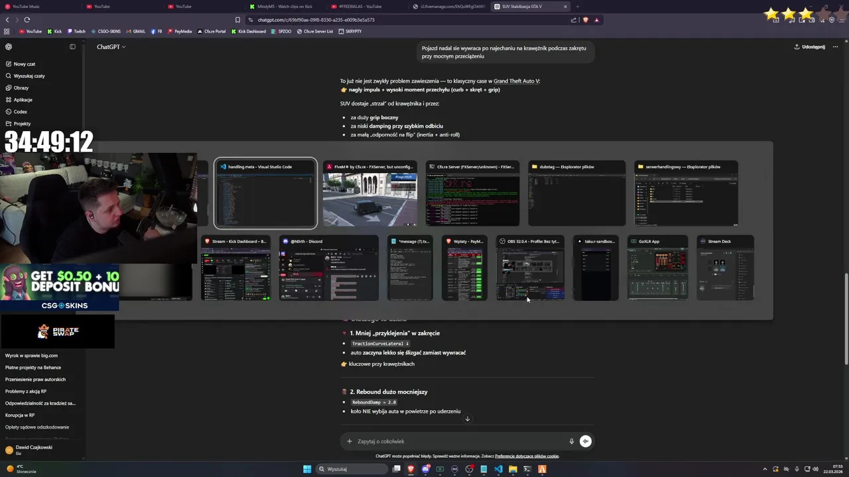Screen dimensions: 849x477
Task: Switch to the YouTube Music browser tab
Action: pyautogui.click(x=40, y=7)
